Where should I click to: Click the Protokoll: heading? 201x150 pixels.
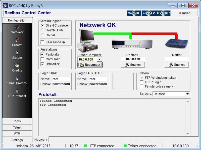(48, 94)
